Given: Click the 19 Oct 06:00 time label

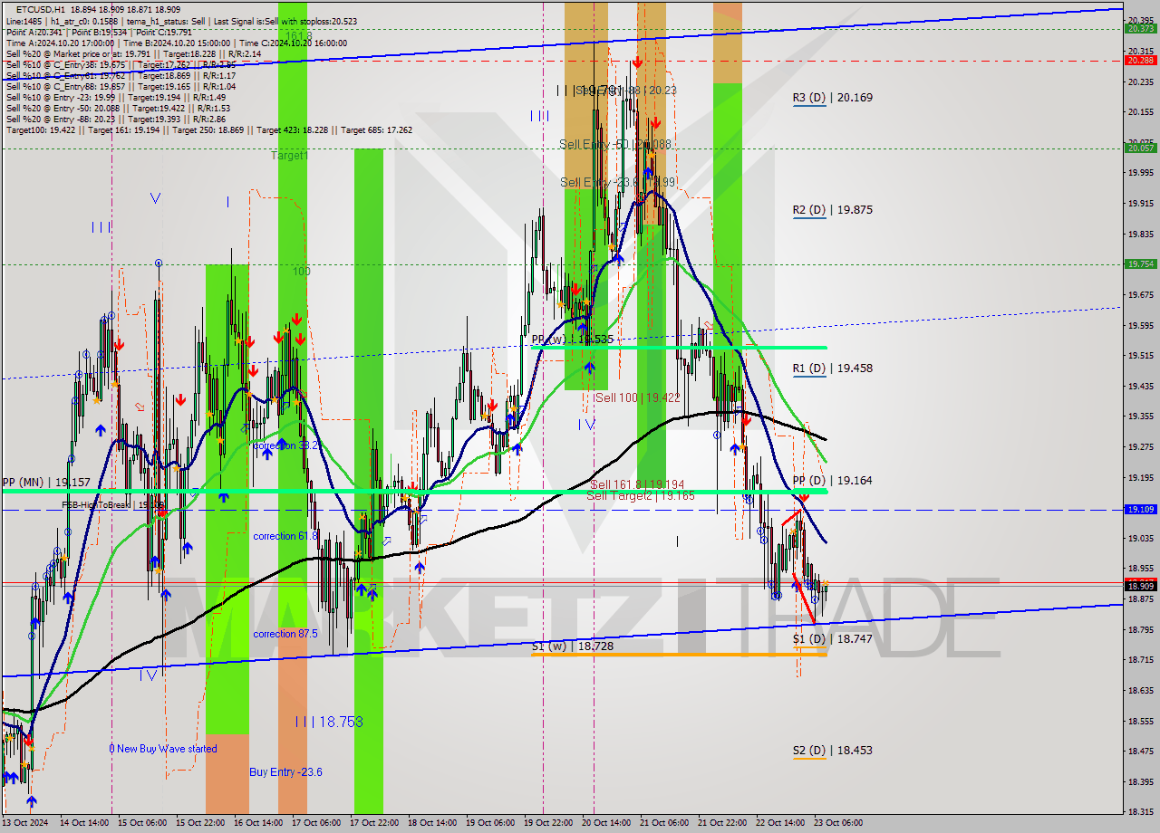Looking at the screenshot, I should click(x=490, y=823).
